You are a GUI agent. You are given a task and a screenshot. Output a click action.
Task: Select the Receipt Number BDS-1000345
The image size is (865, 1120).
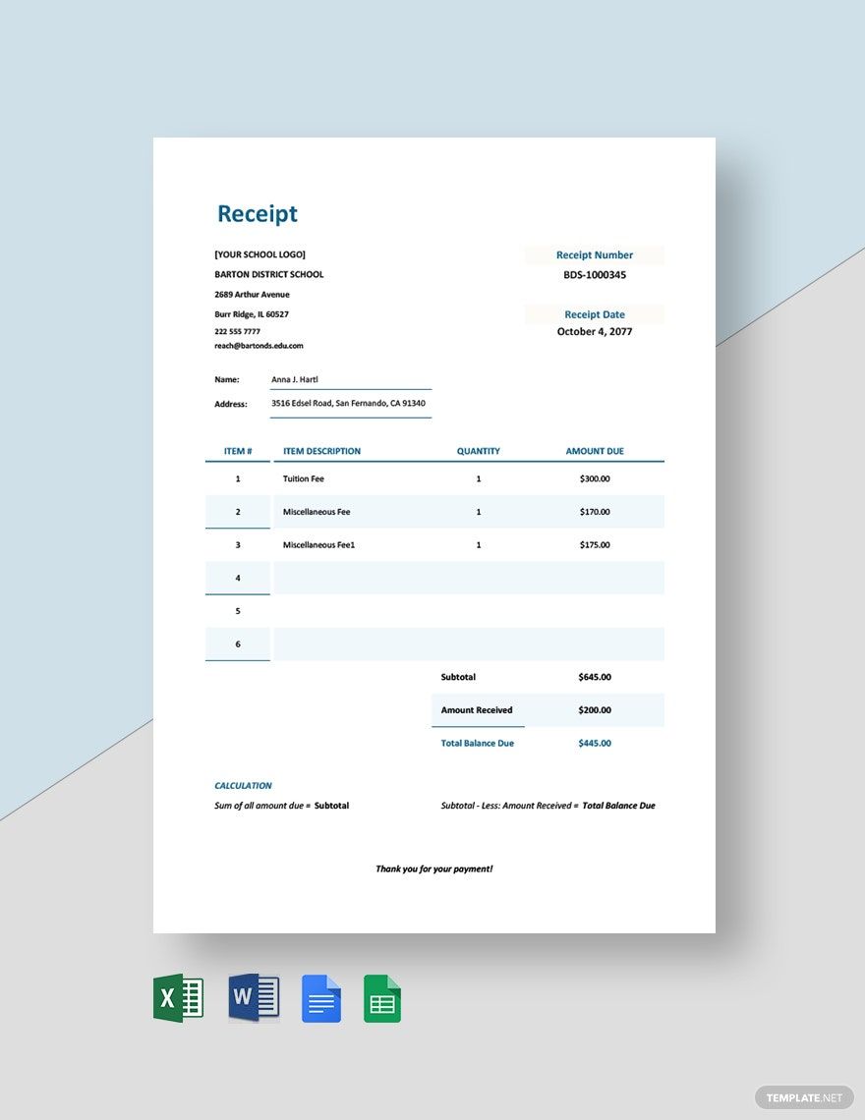[x=594, y=274]
